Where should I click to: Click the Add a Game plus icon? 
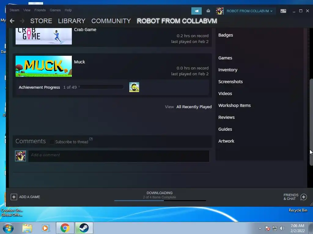click(14, 197)
